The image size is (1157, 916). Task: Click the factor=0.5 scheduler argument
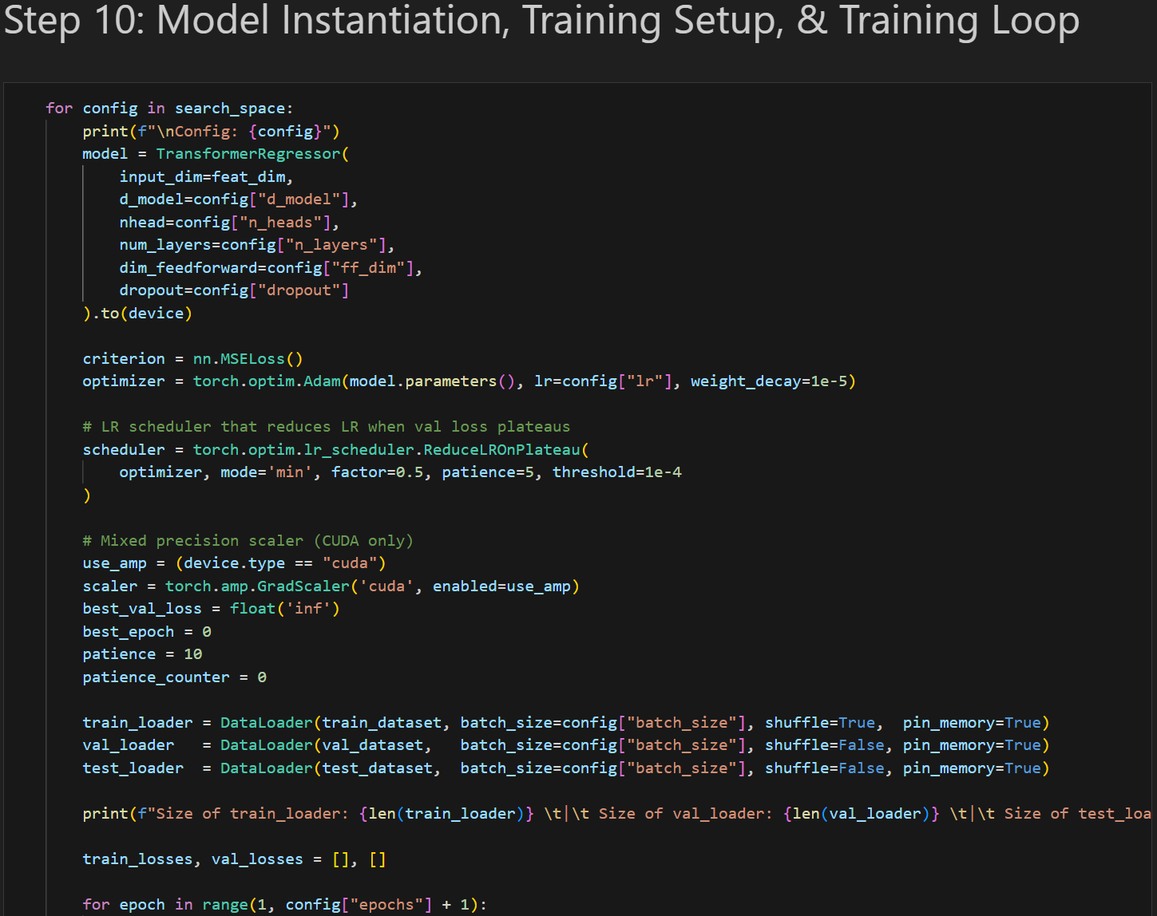(377, 472)
